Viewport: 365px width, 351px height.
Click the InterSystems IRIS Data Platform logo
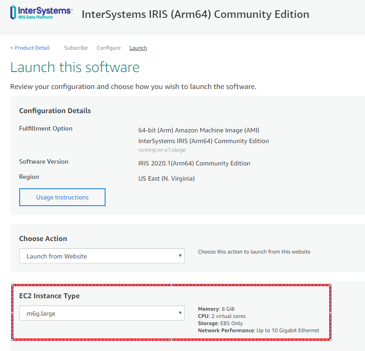click(42, 13)
